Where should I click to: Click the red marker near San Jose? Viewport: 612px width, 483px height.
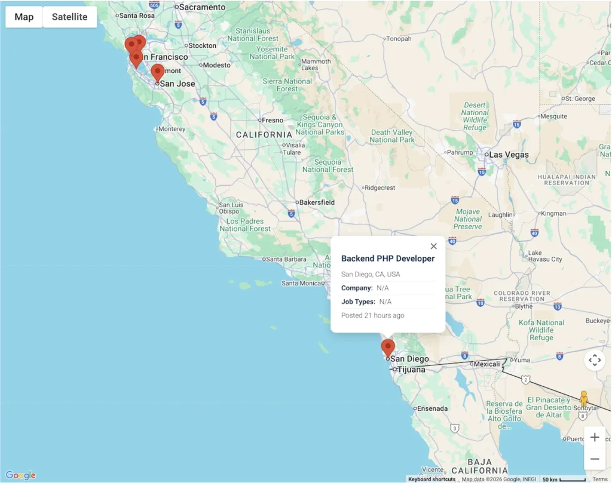(157, 72)
